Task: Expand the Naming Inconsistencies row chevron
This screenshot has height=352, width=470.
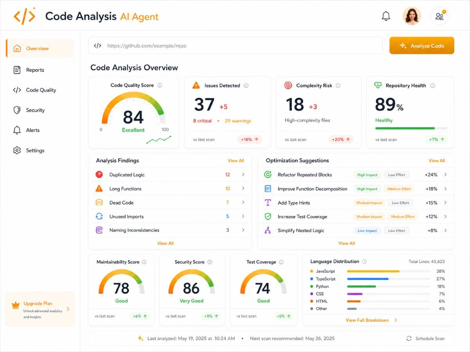Action: 243,230
